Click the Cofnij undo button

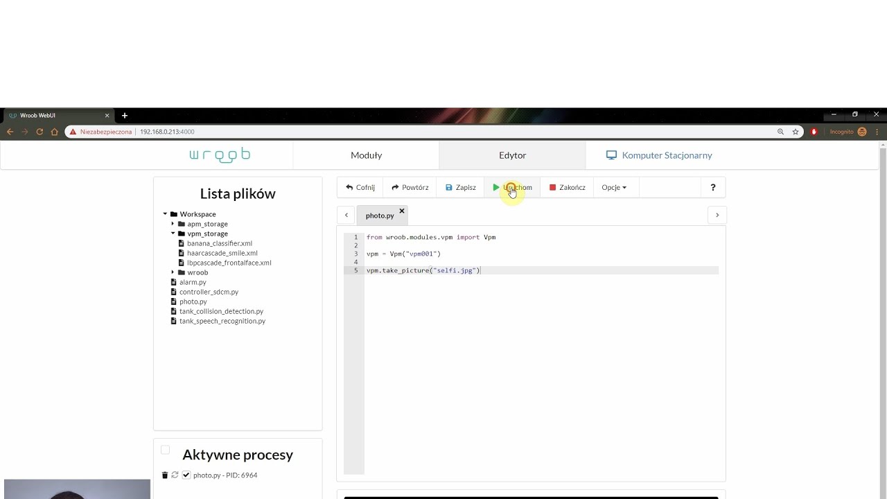pyautogui.click(x=360, y=187)
